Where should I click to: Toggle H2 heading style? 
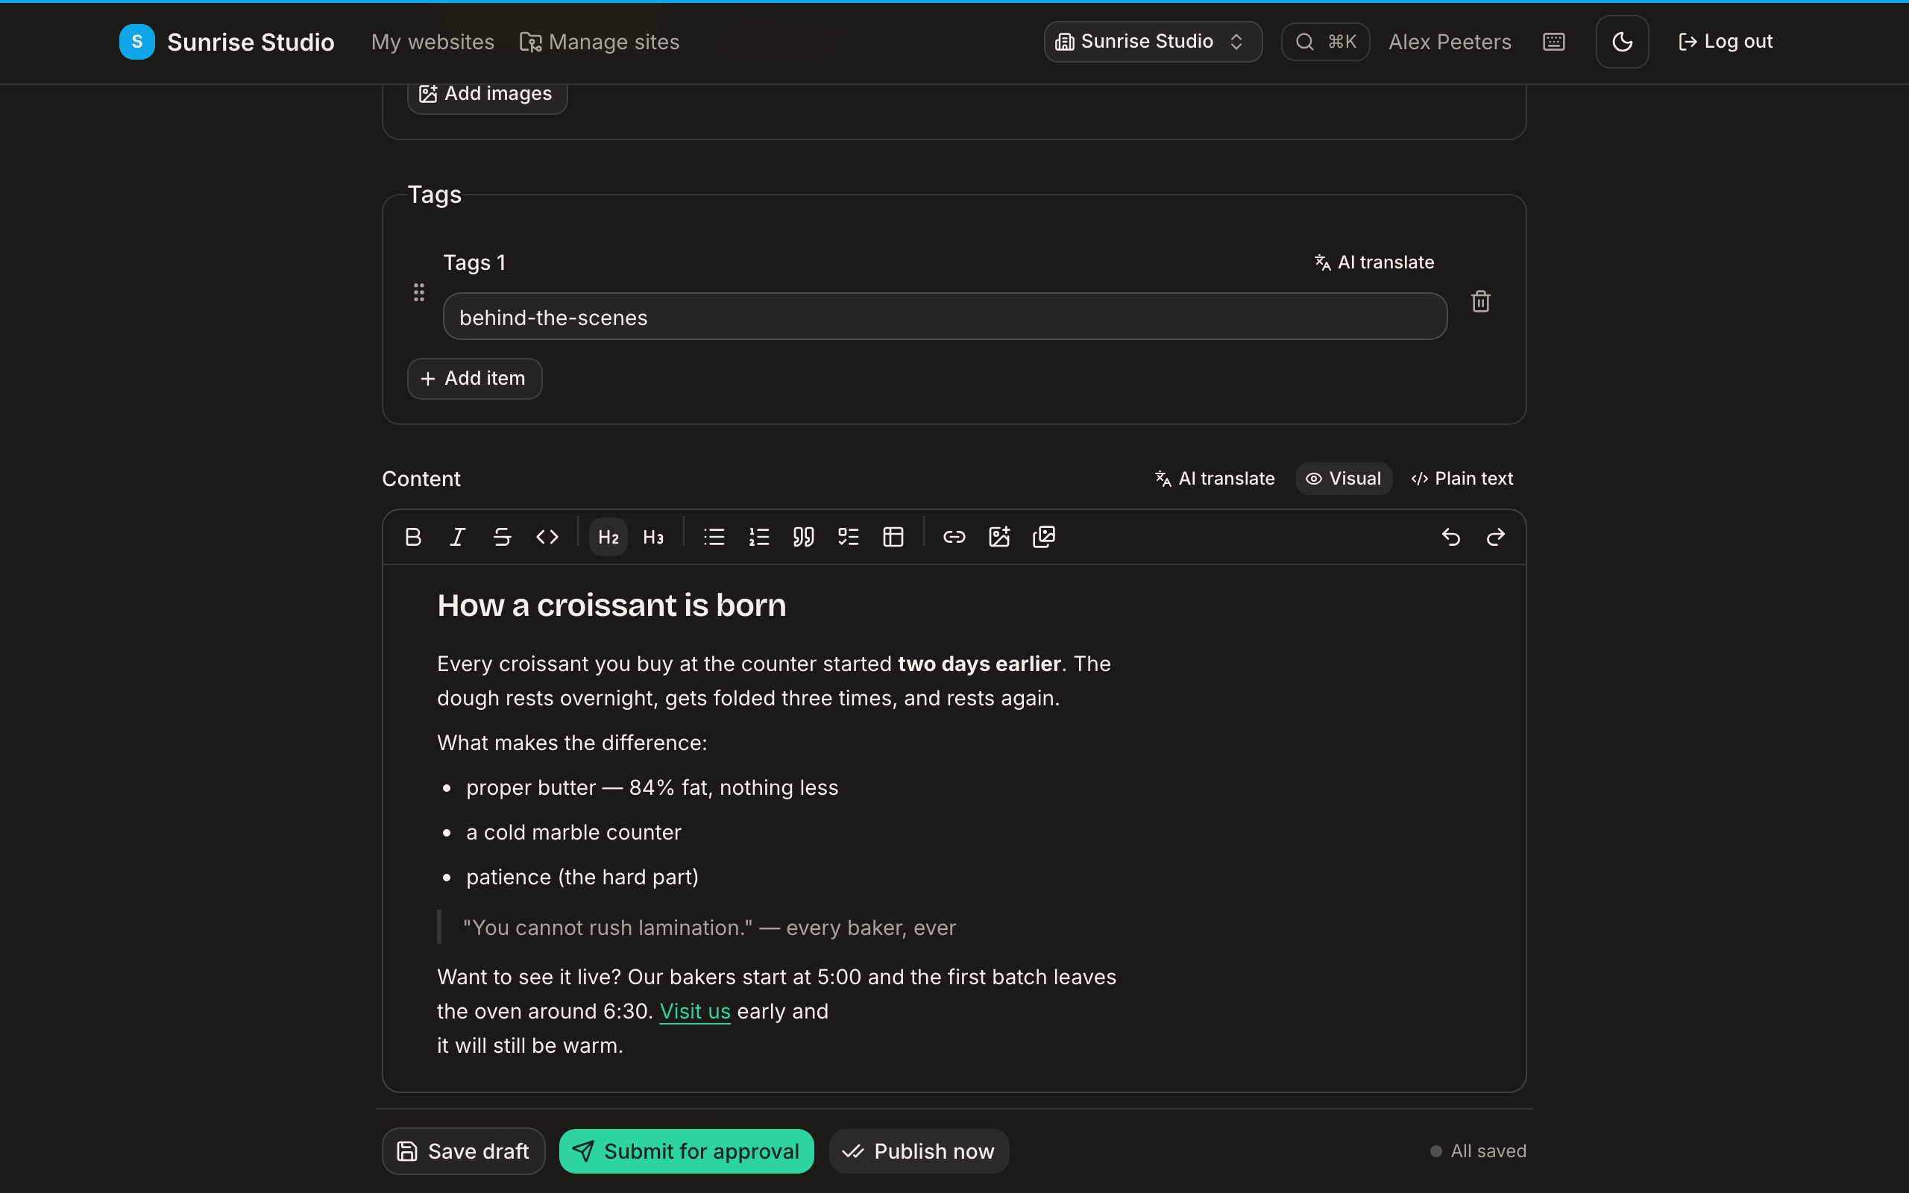tap(608, 538)
